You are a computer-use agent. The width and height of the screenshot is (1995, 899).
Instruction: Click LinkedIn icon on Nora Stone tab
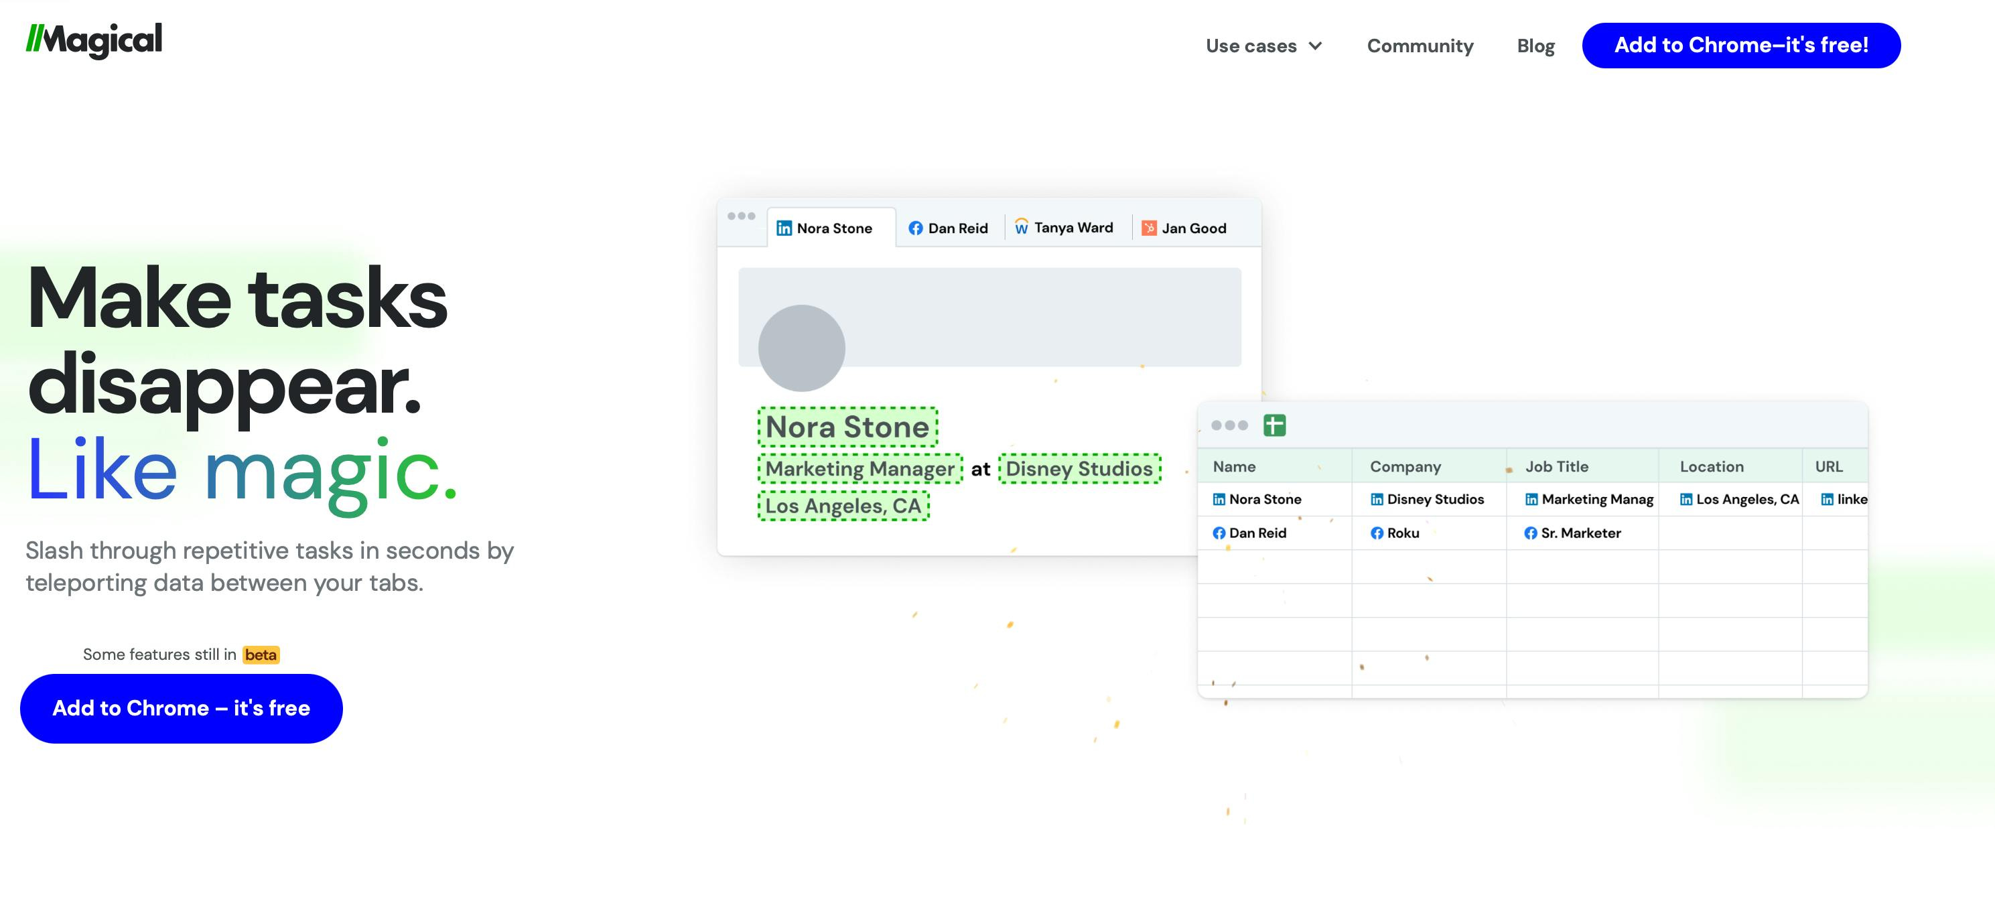click(x=784, y=228)
